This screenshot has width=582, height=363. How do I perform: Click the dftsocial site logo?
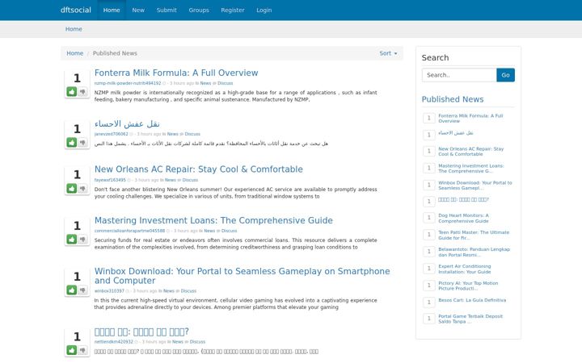pos(76,10)
